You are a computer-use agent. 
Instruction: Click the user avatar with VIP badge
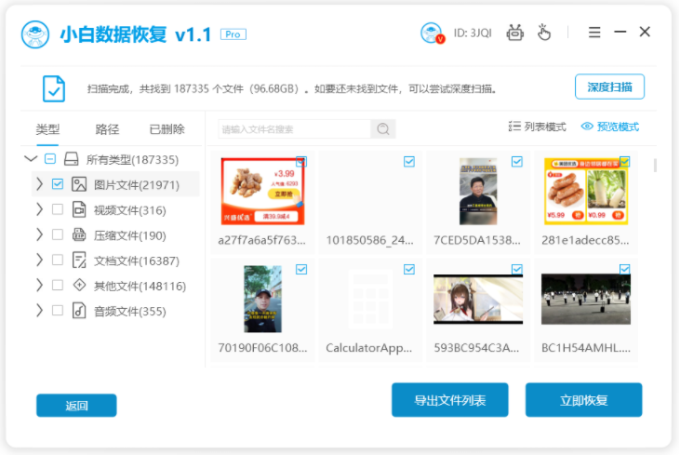433,33
